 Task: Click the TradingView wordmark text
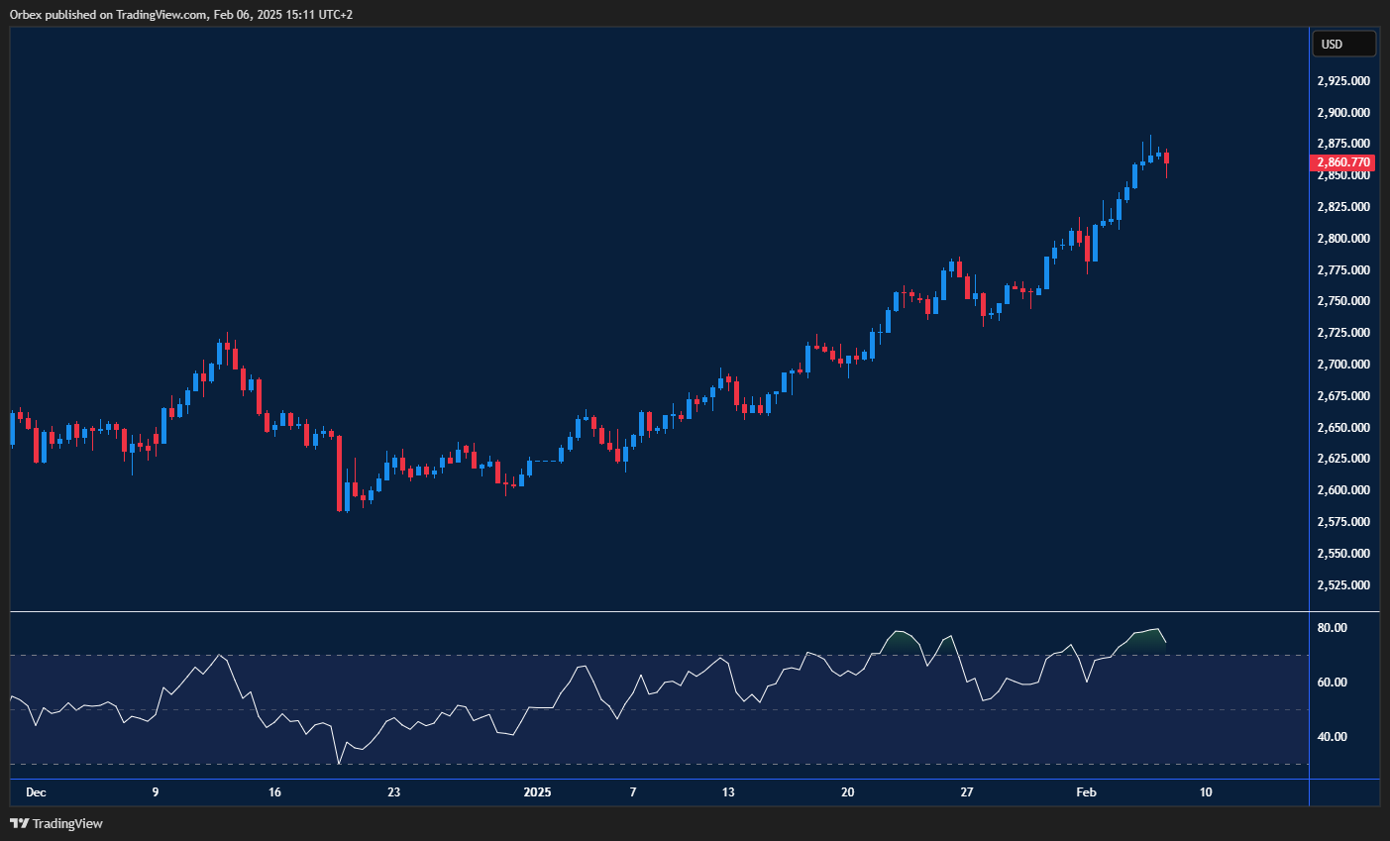point(67,823)
